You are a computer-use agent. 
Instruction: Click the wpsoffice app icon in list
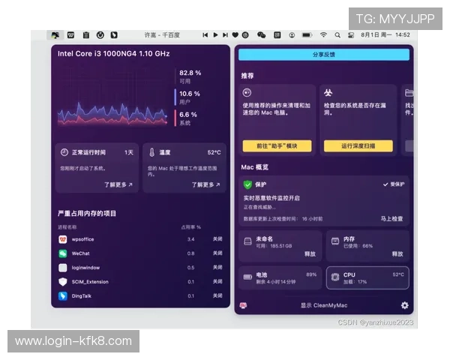62,239
